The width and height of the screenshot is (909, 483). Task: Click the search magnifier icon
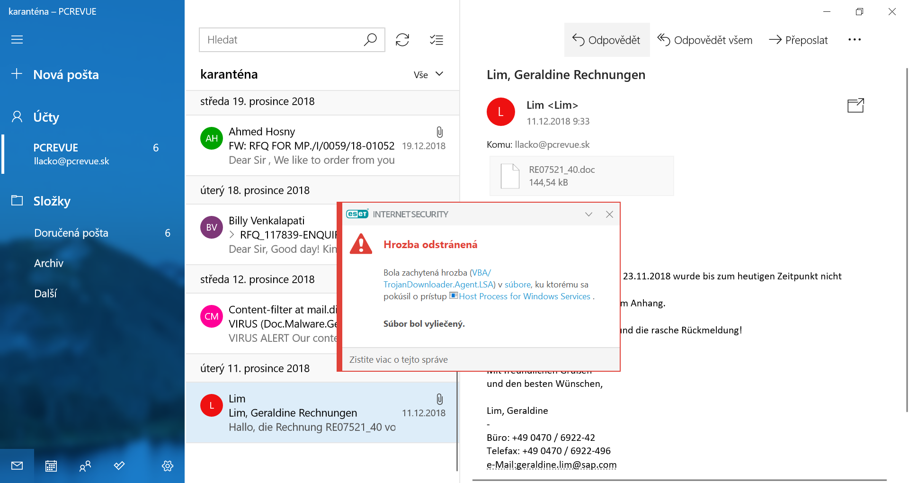(370, 40)
